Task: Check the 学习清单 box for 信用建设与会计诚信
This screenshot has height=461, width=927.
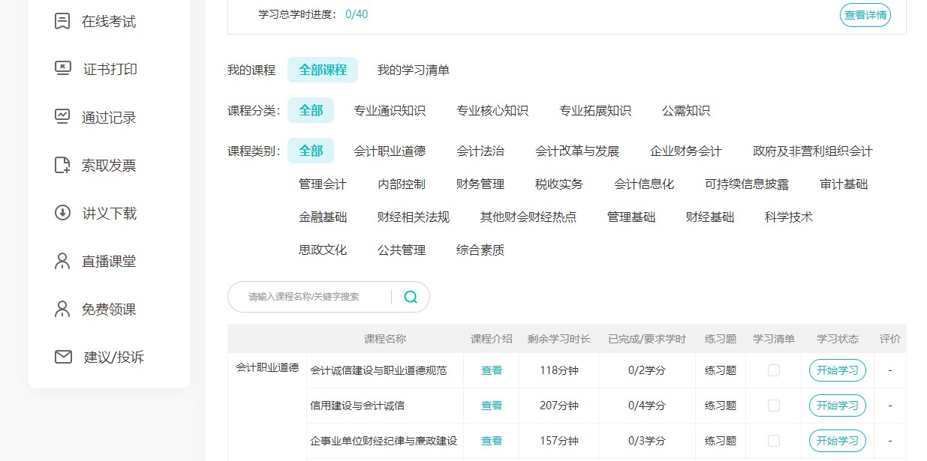Action: pyautogui.click(x=774, y=405)
